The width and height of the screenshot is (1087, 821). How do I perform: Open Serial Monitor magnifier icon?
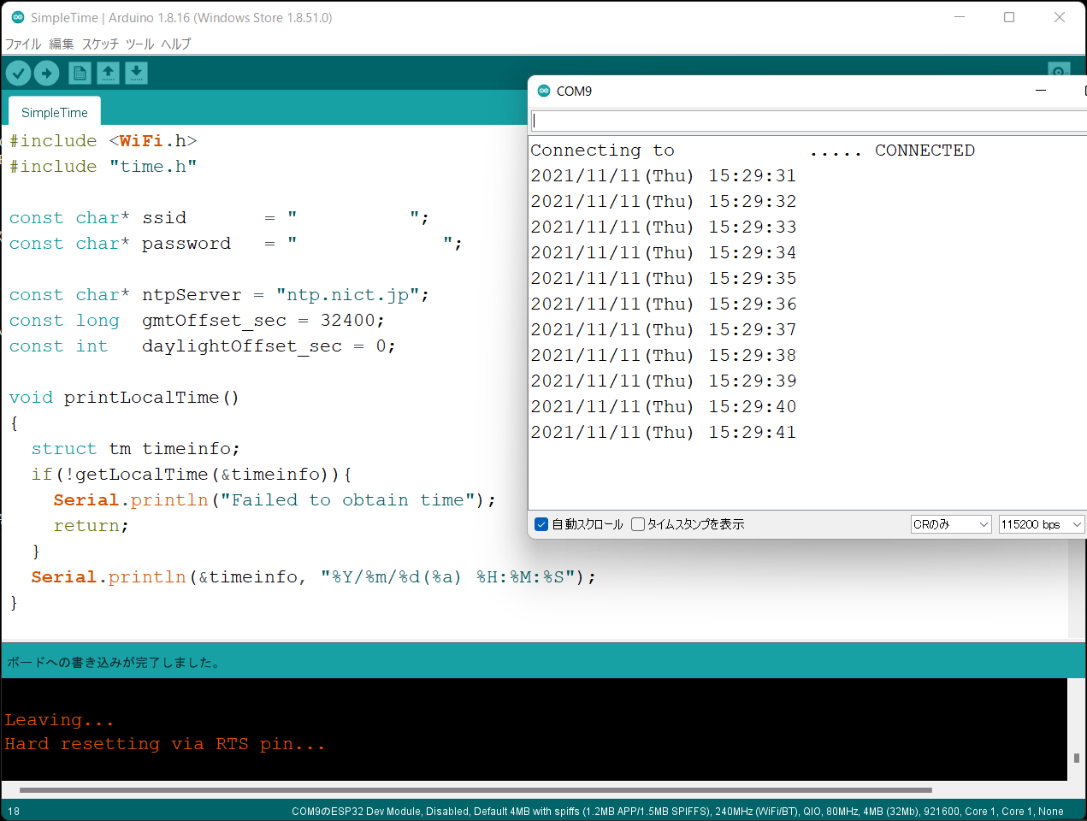click(x=1059, y=72)
